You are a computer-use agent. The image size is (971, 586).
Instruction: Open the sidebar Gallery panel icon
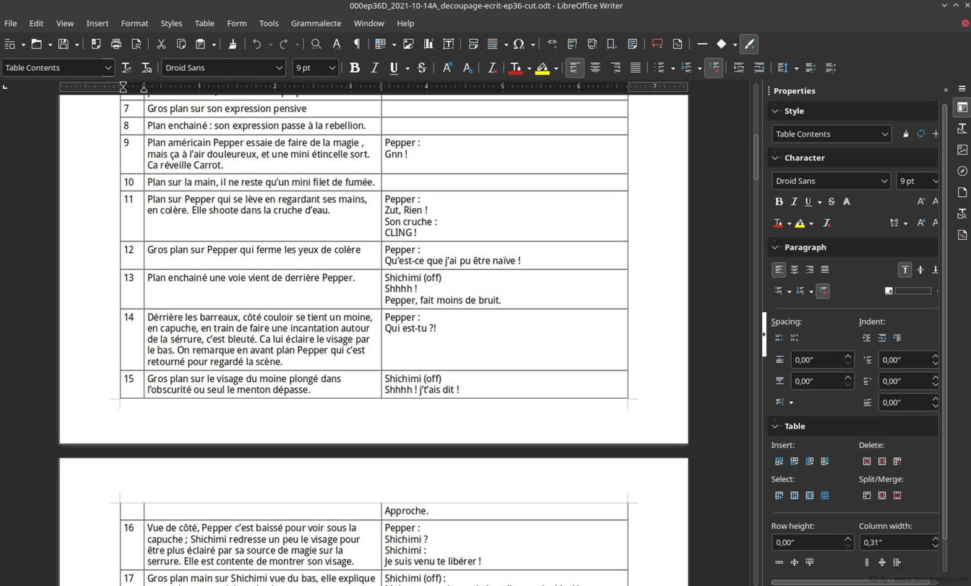(x=962, y=150)
